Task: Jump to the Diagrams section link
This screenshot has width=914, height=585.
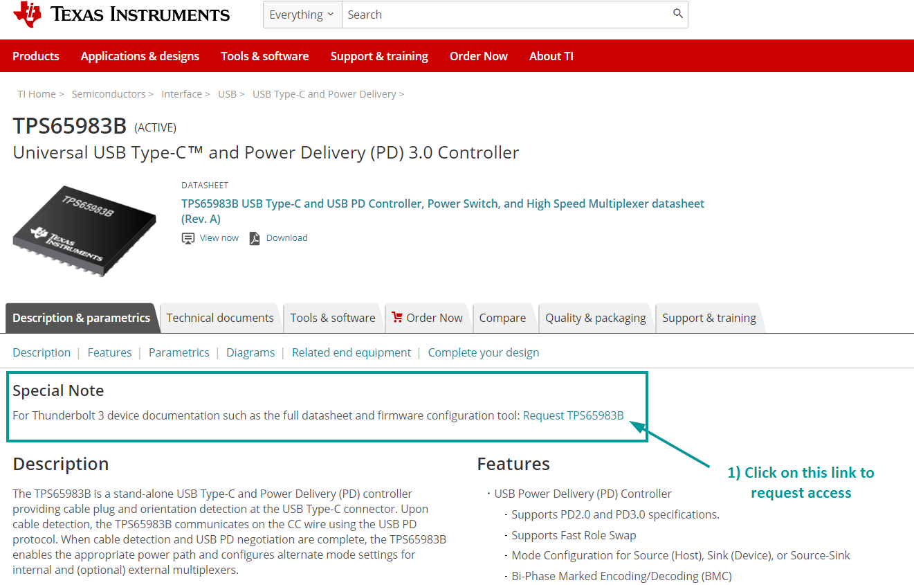Action: tap(250, 352)
